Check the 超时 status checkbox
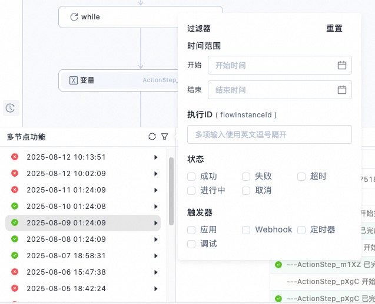The width and height of the screenshot is (375, 304). click(301, 177)
